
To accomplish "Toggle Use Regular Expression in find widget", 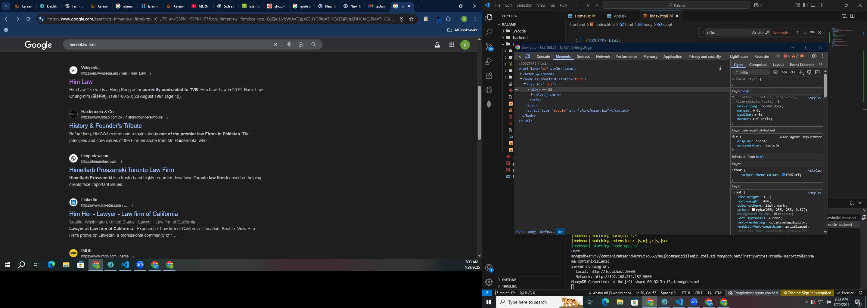I will coord(767,32).
